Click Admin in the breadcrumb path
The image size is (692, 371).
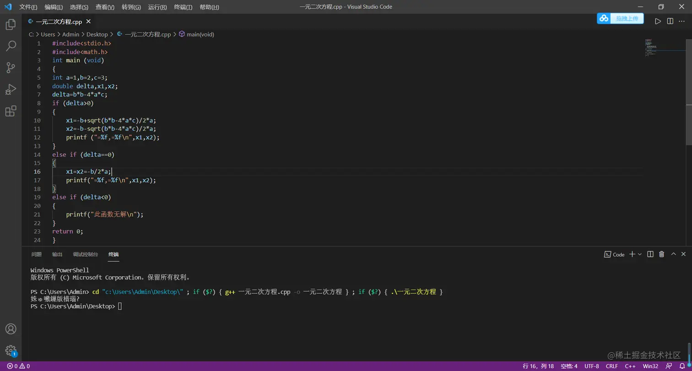click(71, 34)
